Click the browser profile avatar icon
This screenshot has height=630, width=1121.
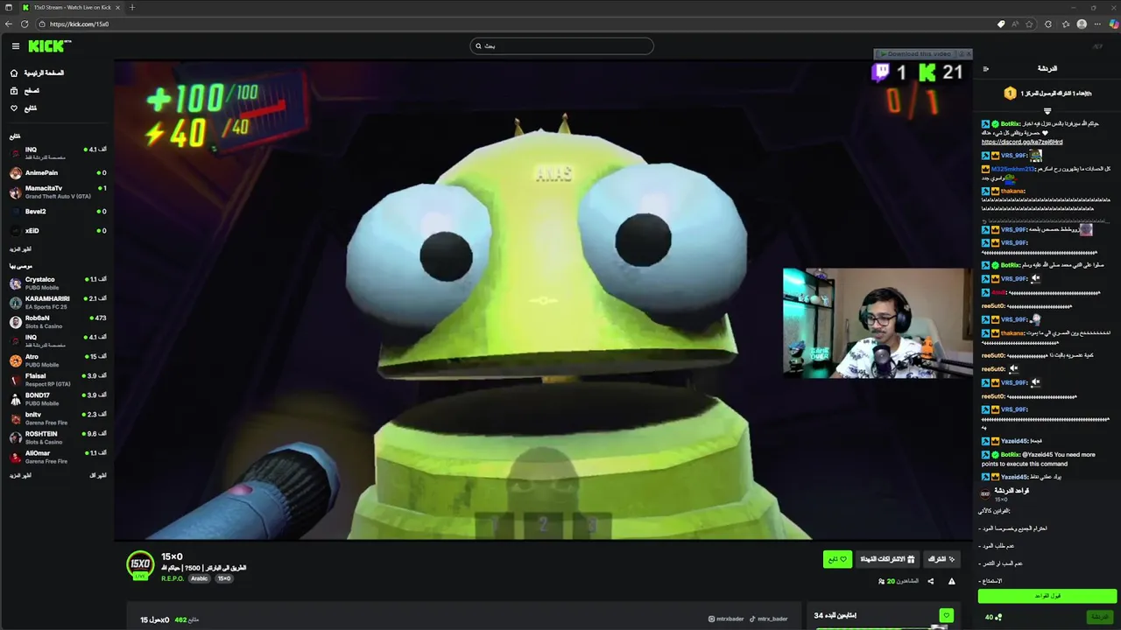(1082, 24)
